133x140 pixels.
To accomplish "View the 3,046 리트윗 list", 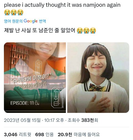I will click(17, 134).
